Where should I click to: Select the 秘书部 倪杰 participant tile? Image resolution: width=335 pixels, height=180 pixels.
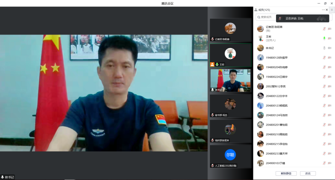tap(230, 106)
